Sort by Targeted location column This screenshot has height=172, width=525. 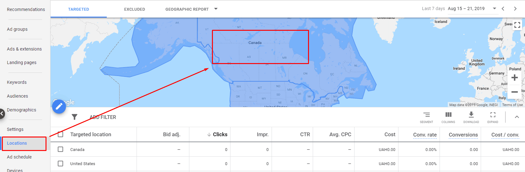[x=91, y=134]
